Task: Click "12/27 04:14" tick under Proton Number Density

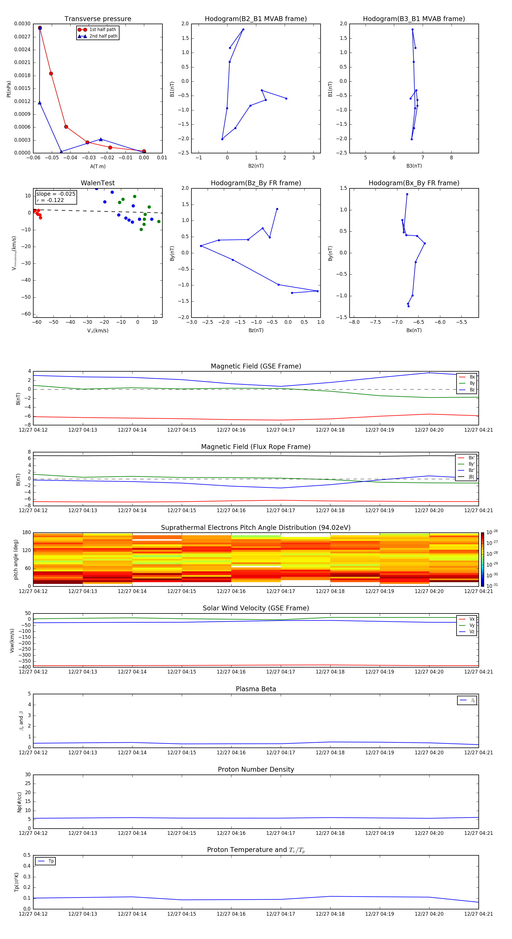Action: [x=132, y=833]
